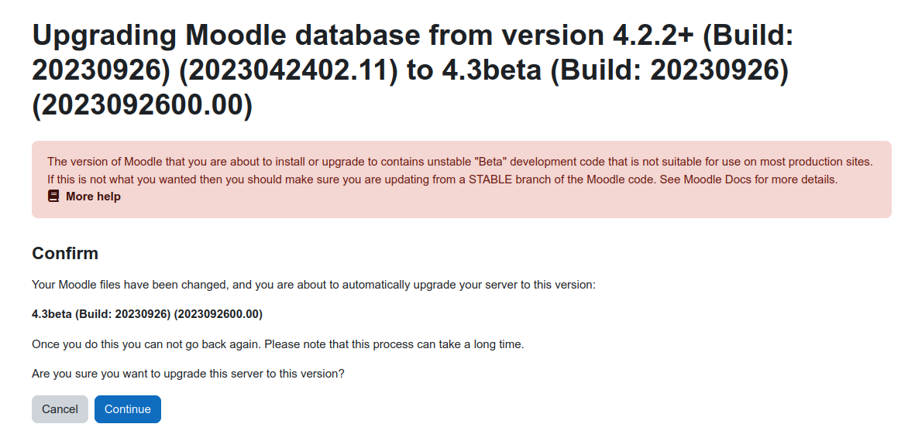Image resolution: width=908 pixels, height=441 pixels.
Task: Cancel the Moodle upgrade
Action: [x=60, y=409]
